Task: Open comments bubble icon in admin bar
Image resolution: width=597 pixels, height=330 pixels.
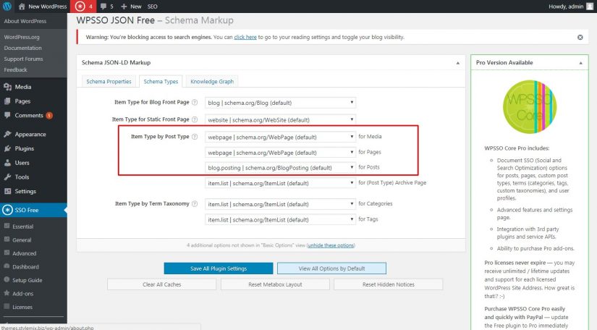Action: pyautogui.click(x=103, y=7)
